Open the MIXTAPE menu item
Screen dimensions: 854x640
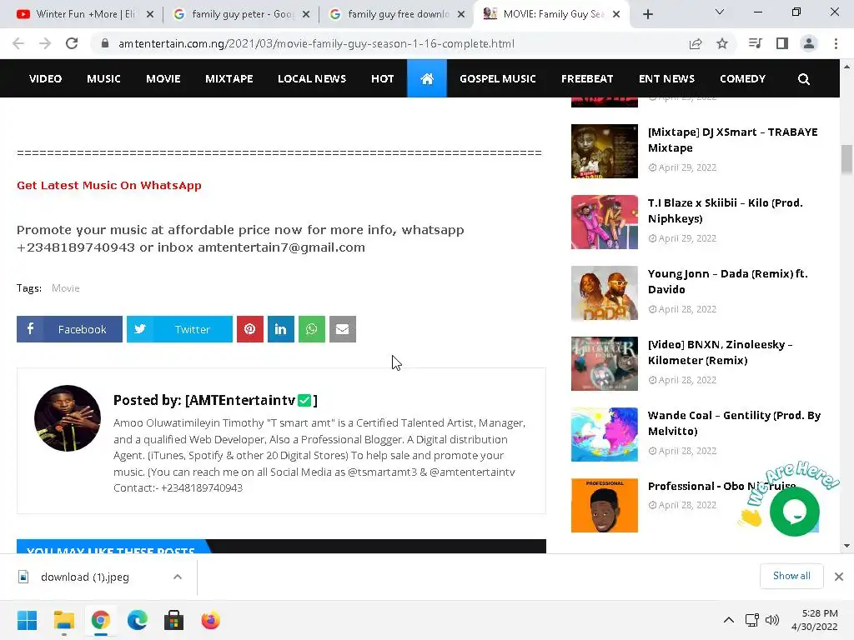coord(229,79)
